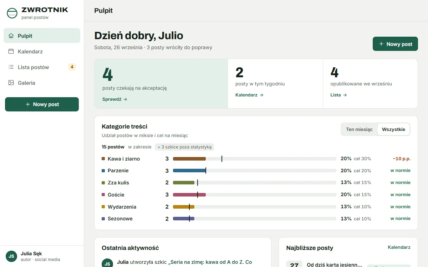Open Lista postów in the sidebar
Image resolution: width=428 pixels, height=267 pixels.
click(42, 67)
